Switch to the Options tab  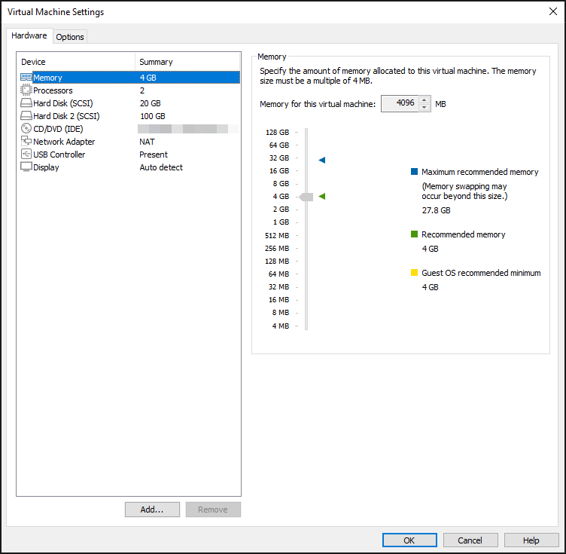(70, 37)
